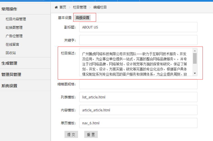Expand the 生成管理 sidebar section

click(x=9, y=63)
